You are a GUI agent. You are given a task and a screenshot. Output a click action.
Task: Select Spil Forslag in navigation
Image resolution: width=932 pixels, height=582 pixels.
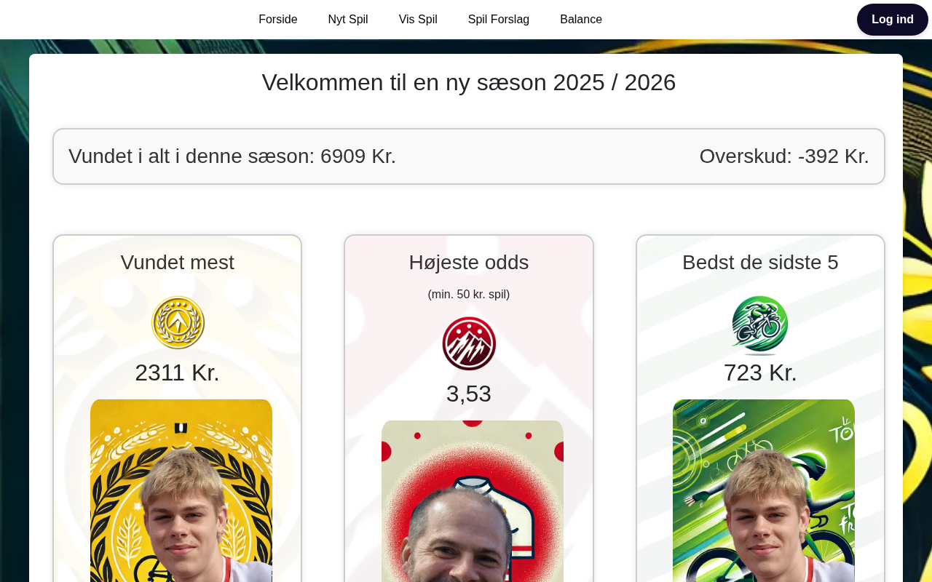point(499,20)
